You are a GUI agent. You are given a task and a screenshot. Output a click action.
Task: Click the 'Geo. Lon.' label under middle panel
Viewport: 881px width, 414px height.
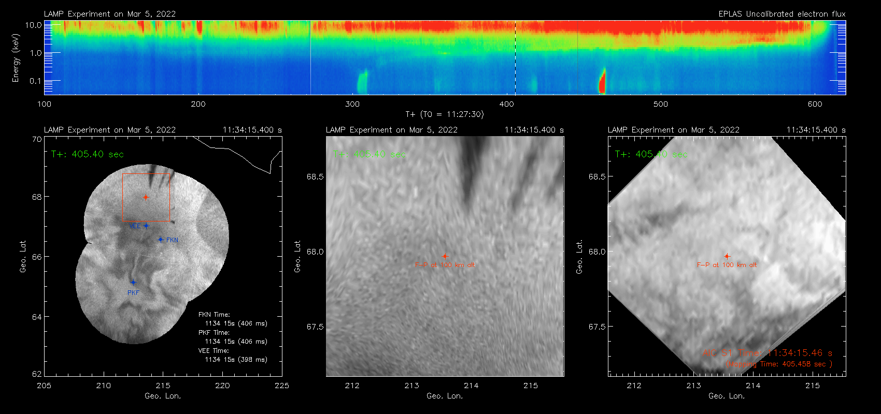tap(445, 396)
